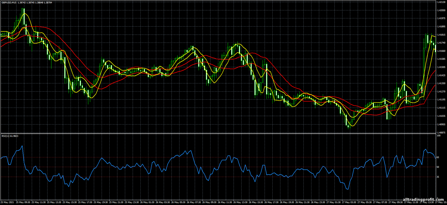The height and width of the screenshot is (205, 447).
Task: Select price 1.41425 on right axis
Action: [x=441, y=75]
